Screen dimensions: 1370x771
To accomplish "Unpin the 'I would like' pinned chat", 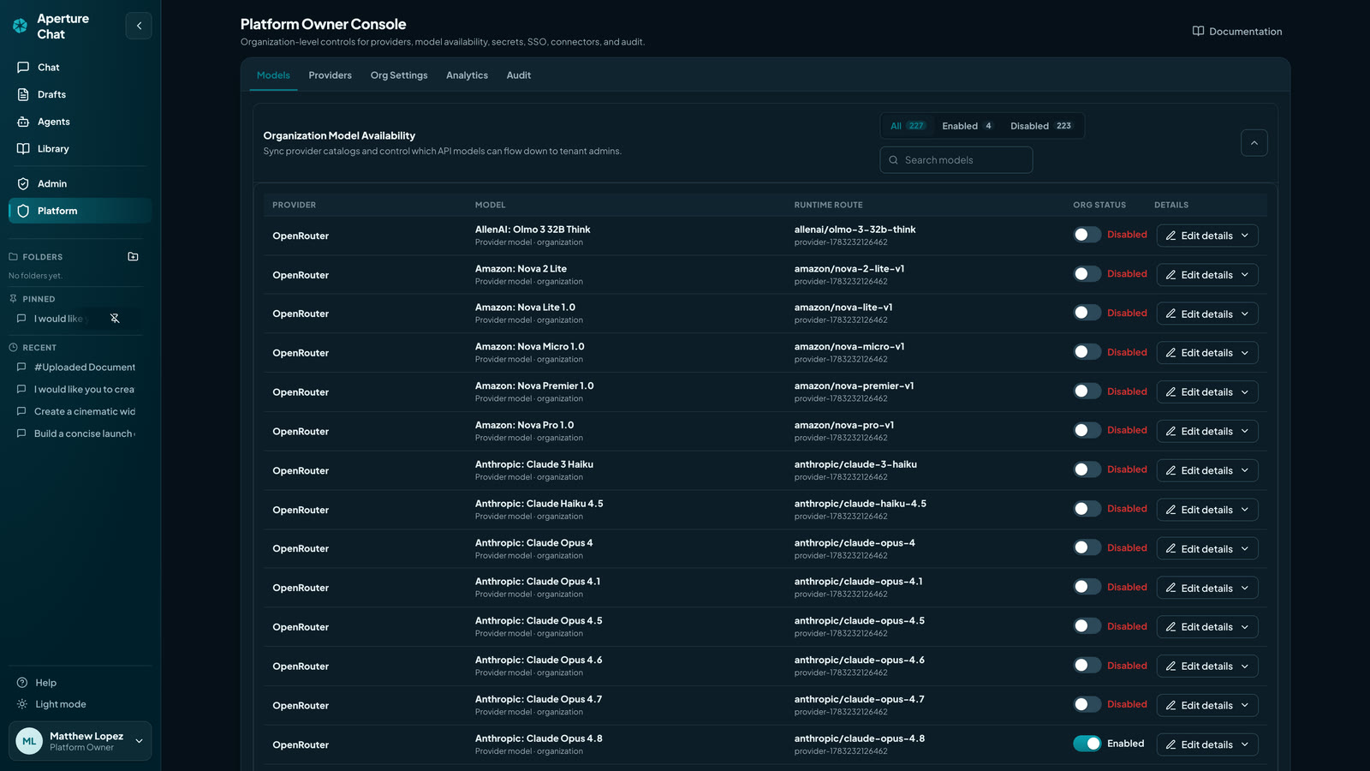I will pos(115,319).
